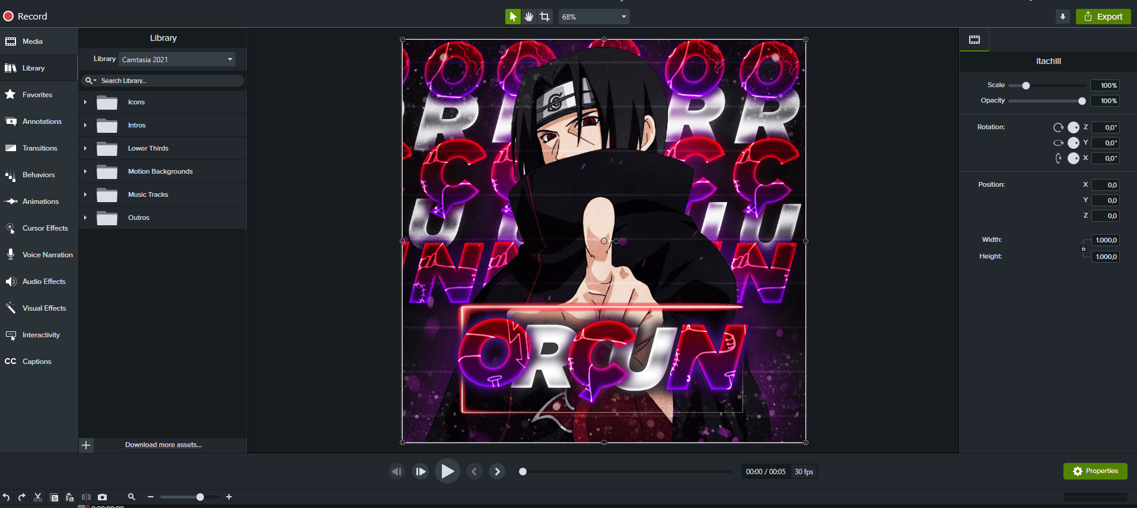
Task: Open Download more assets link
Action: pos(163,445)
